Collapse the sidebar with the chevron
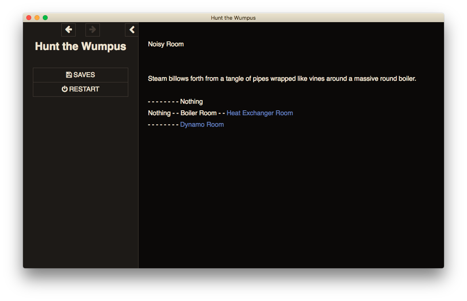This screenshot has height=301, width=467. pos(132,30)
